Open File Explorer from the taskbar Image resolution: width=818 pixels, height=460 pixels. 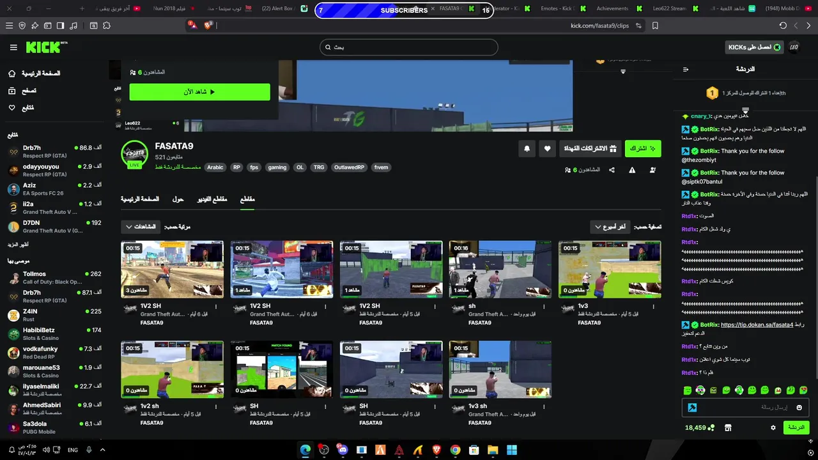tap(493, 450)
